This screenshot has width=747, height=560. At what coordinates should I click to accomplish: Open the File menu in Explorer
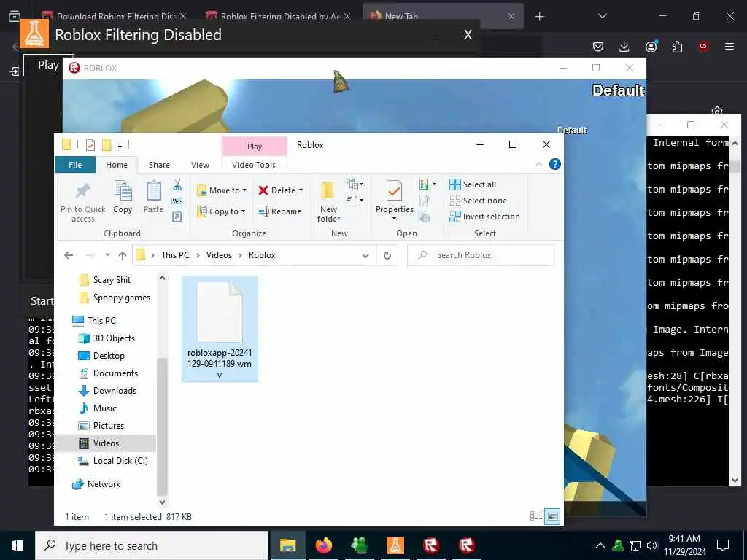tap(75, 165)
